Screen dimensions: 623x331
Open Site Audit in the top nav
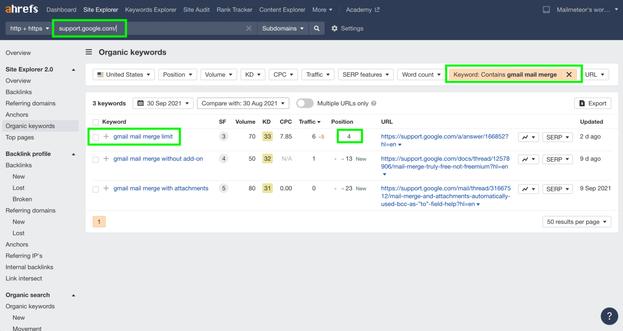click(196, 10)
